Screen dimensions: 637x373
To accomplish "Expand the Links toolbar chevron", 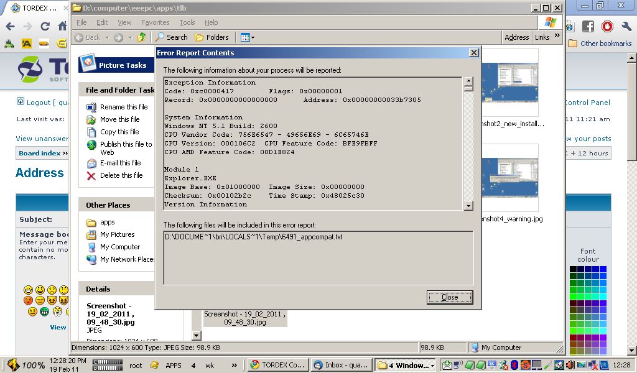I will [x=556, y=37].
